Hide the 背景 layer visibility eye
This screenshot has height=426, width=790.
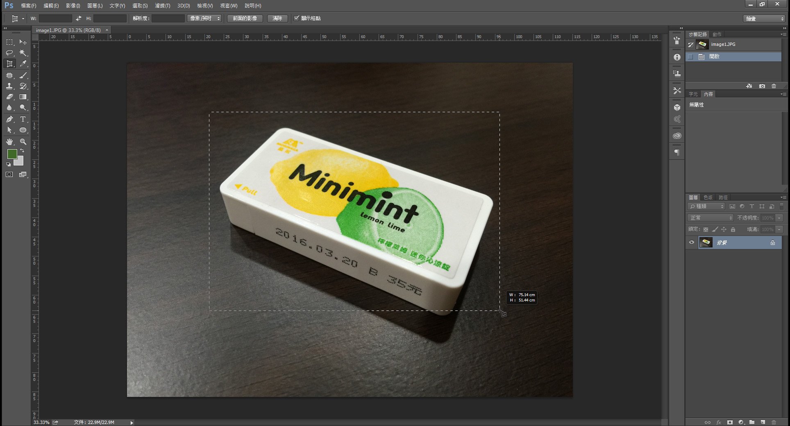coord(691,242)
